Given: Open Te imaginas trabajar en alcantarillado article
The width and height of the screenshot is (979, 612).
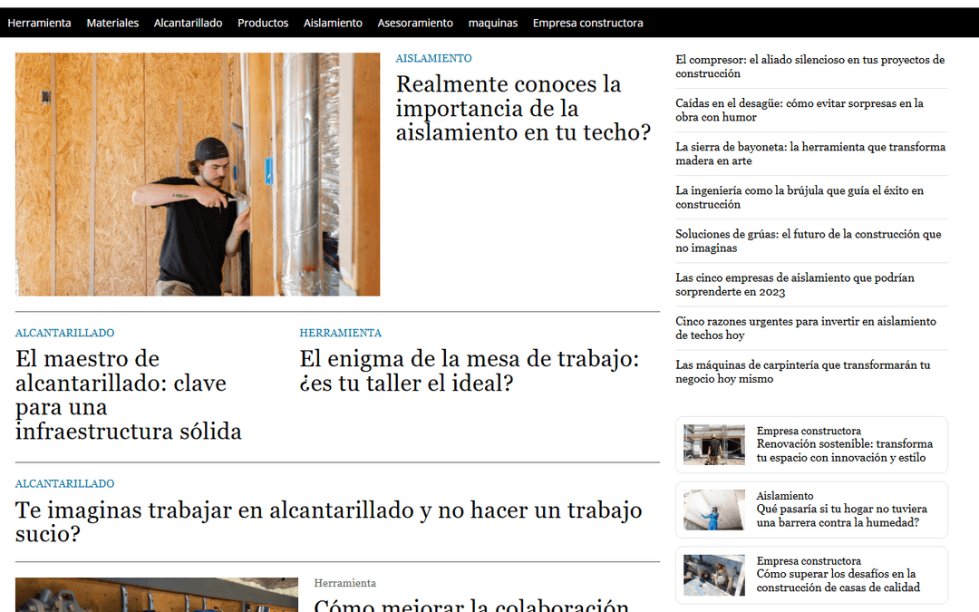Looking at the screenshot, I should [328, 522].
